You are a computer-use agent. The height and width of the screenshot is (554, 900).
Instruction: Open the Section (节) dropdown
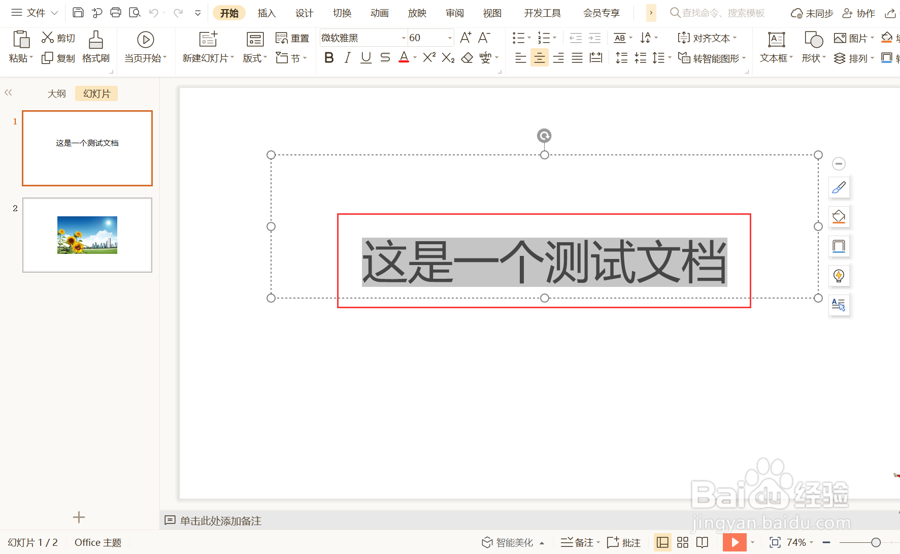pos(292,58)
